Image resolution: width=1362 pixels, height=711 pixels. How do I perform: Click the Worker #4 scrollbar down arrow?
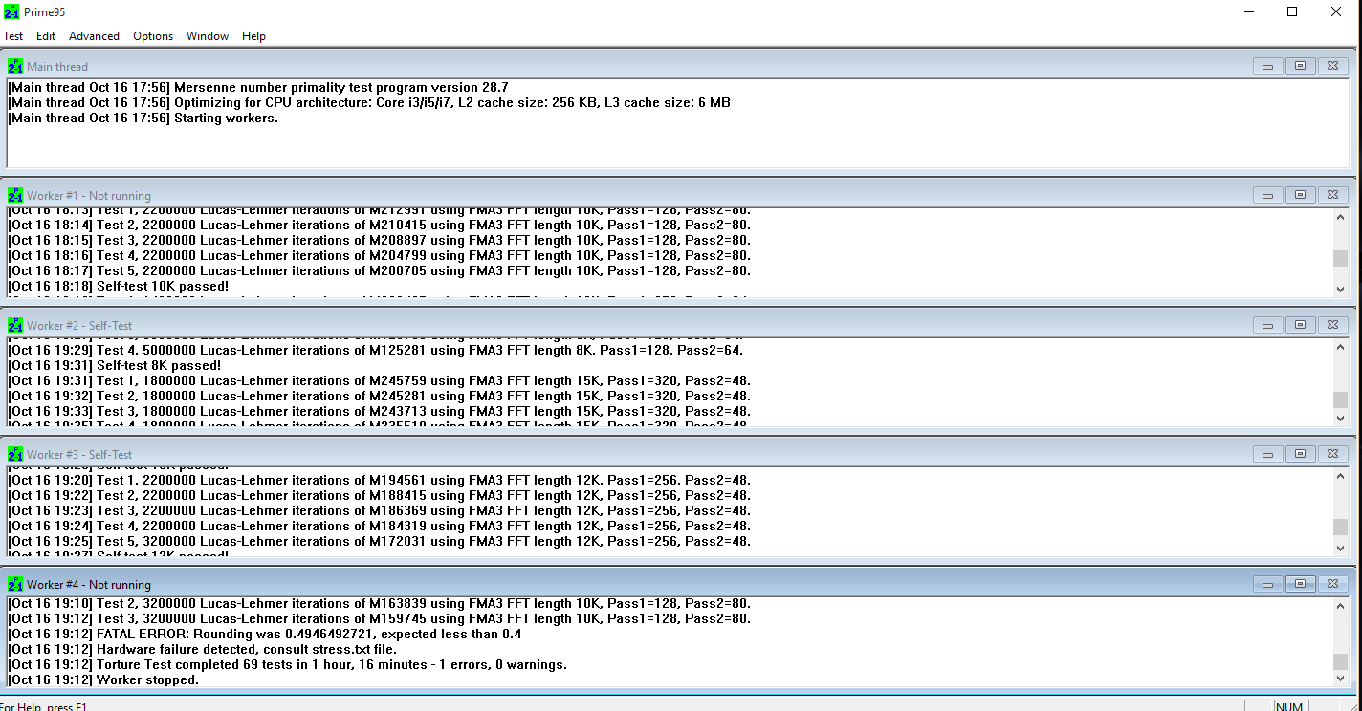coord(1340,678)
